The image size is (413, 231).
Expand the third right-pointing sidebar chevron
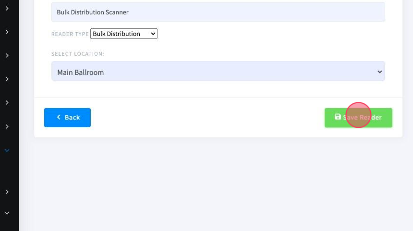click(x=7, y=56)
